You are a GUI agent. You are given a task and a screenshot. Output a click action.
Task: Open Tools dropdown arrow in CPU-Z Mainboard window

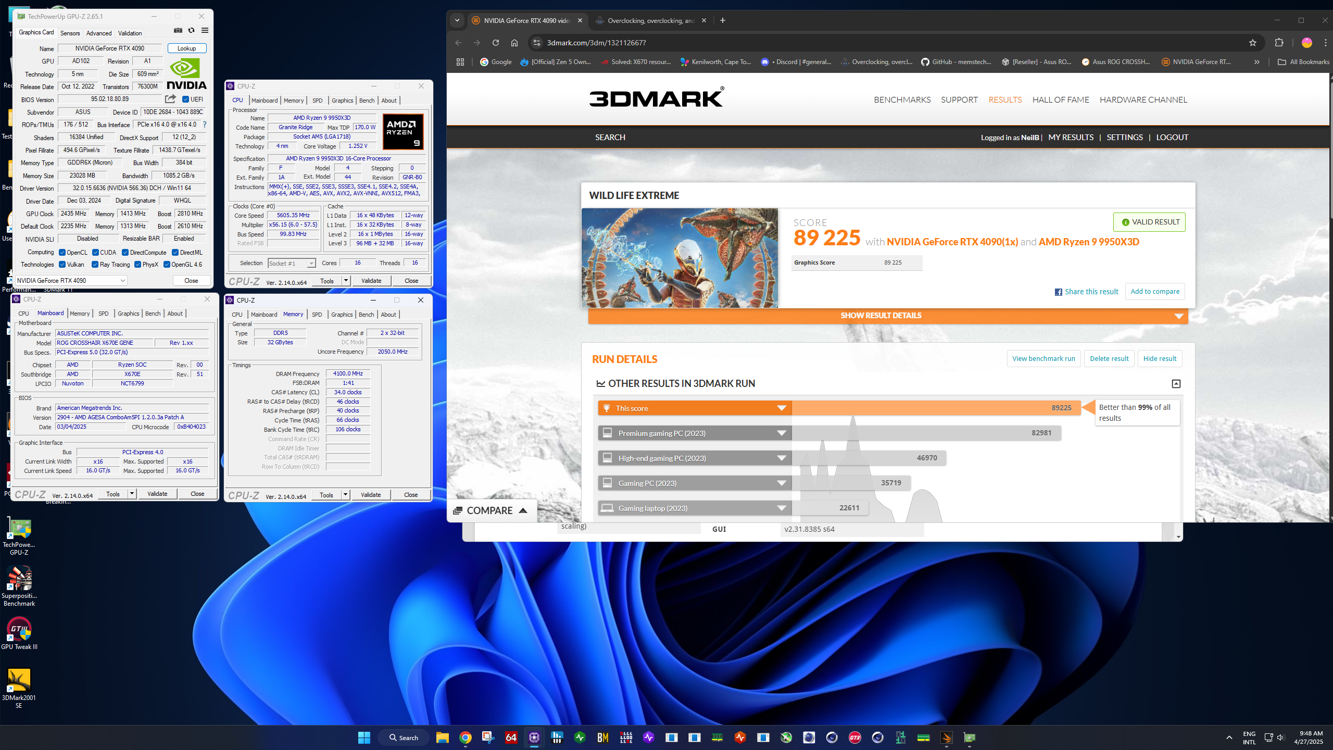click(x=132, y=494)
